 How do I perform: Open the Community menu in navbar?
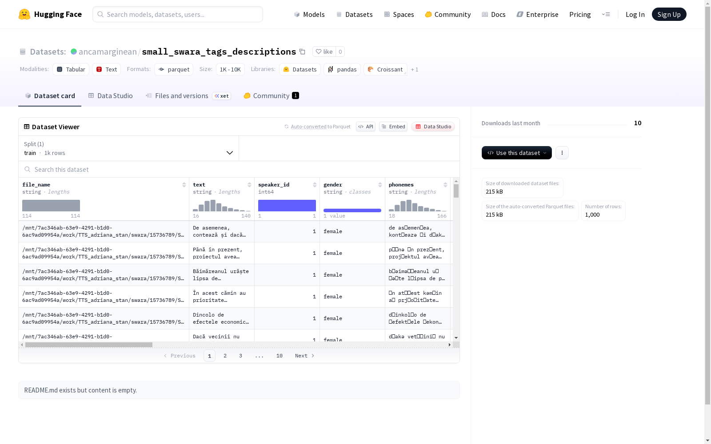(x=448, y=14)
